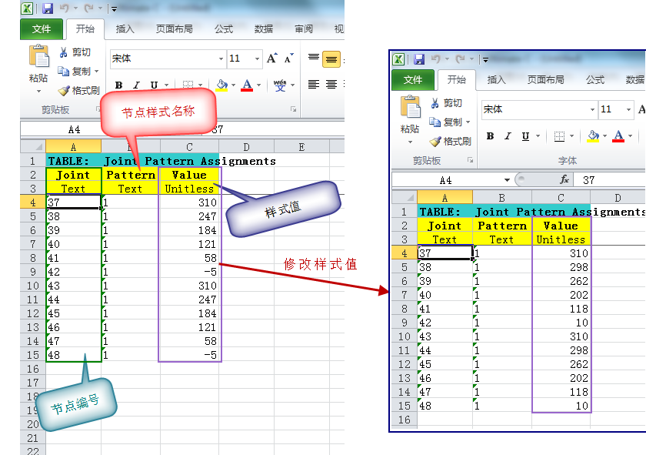Image resolution: width=646 pixels, height=455 pixels.
Task: Switch to 页面布局 tab in the right window
Action: (x=545, y=80)
